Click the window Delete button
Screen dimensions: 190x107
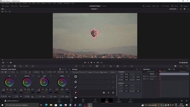113,72
